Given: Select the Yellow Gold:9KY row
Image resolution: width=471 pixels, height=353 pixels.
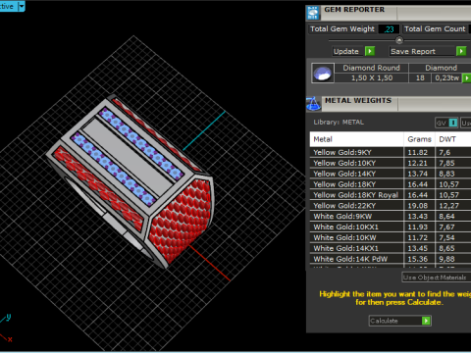Looking at the screenshot, I should pyautogui.click(x=391, y=152).
